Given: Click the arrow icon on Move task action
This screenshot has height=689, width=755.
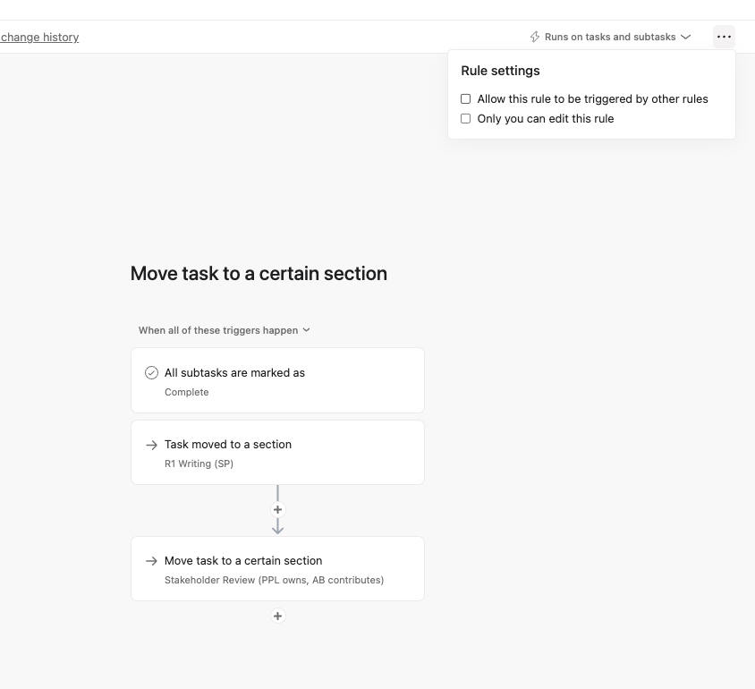Looking at the screenshot, I should point(152,561).
